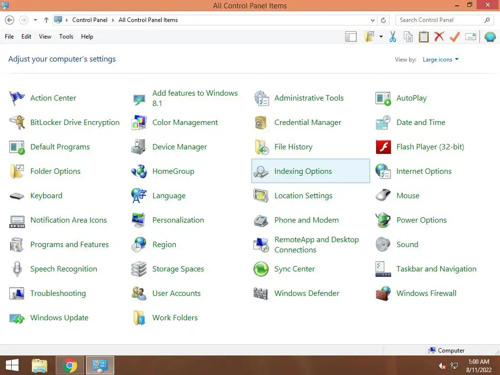Click the network tray icon
Screen dimensions: 500x375
(x=454, y=366)
